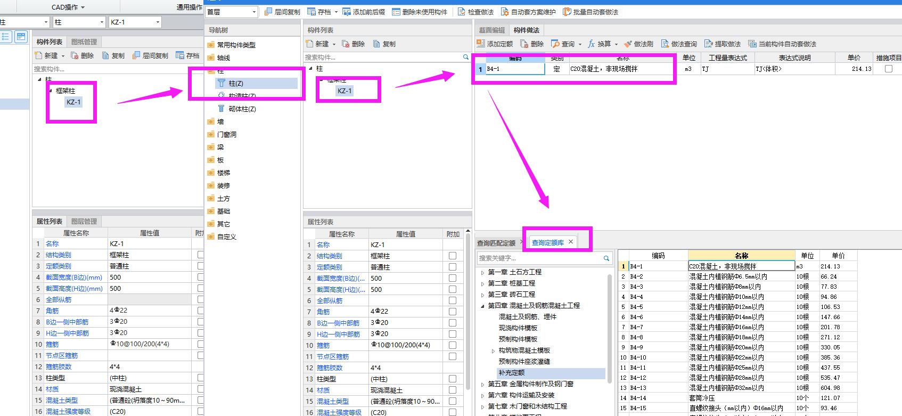
Task: Expand 第一章 土石方工程
Action: (483, 272)
